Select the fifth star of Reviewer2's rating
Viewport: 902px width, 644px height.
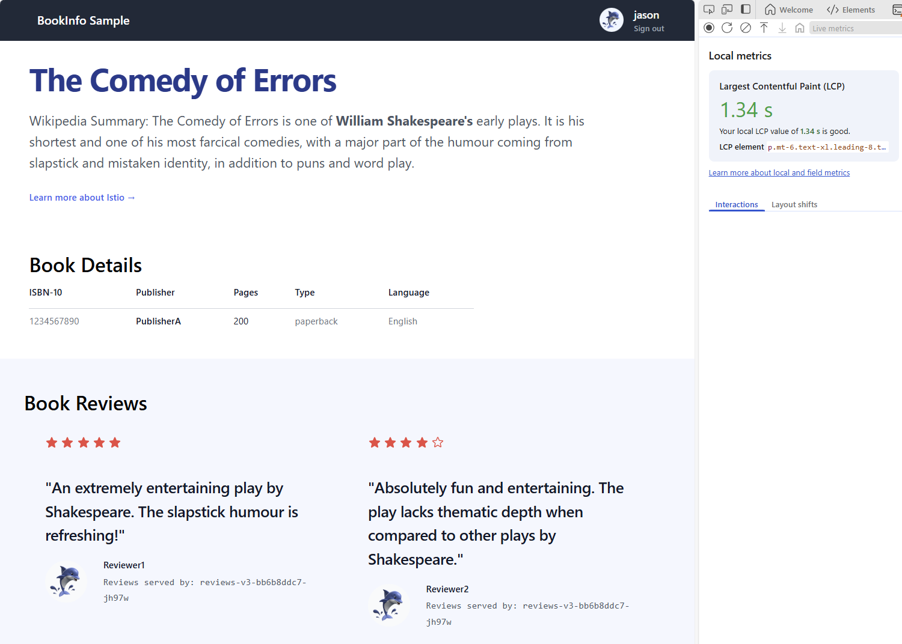tap(438, 442)
